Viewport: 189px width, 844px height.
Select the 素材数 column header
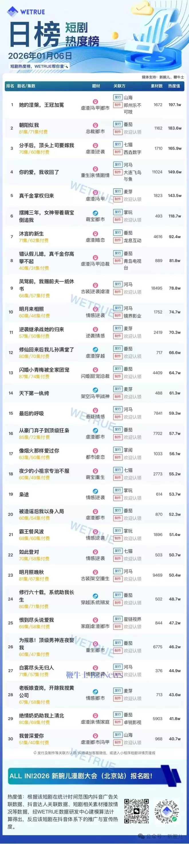[157, 86]
